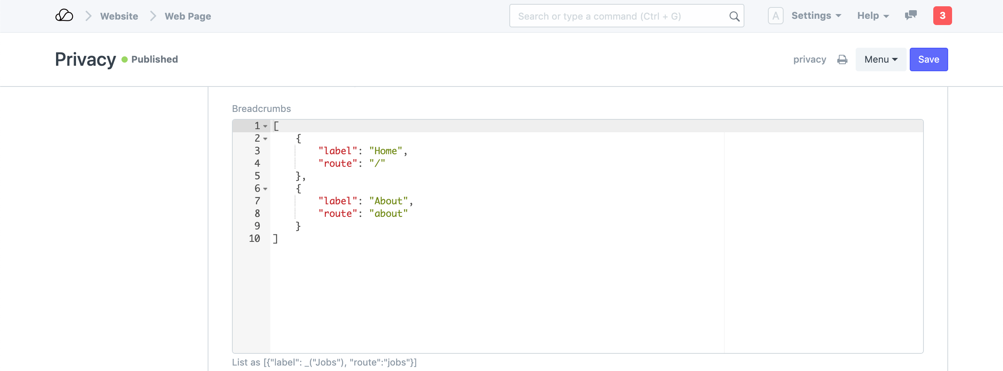Click the user avatar letter A

775,16
